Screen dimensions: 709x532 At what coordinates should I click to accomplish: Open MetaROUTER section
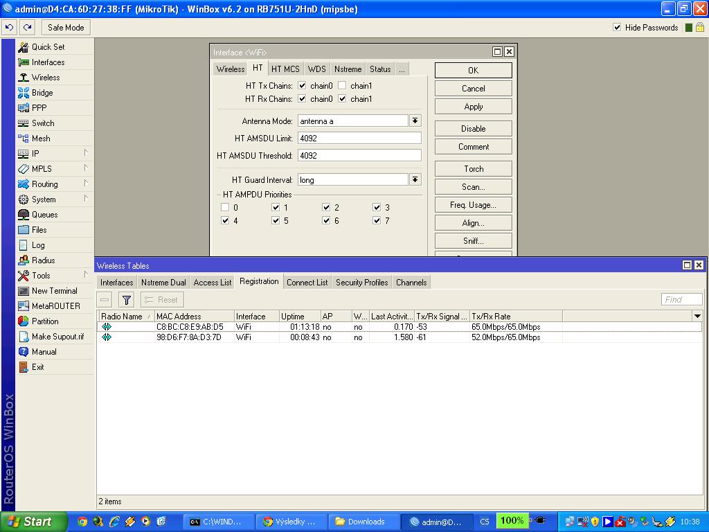(x=55, y=305)
